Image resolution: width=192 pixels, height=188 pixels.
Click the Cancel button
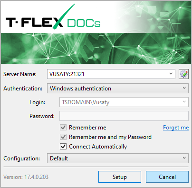pos(167,177)
